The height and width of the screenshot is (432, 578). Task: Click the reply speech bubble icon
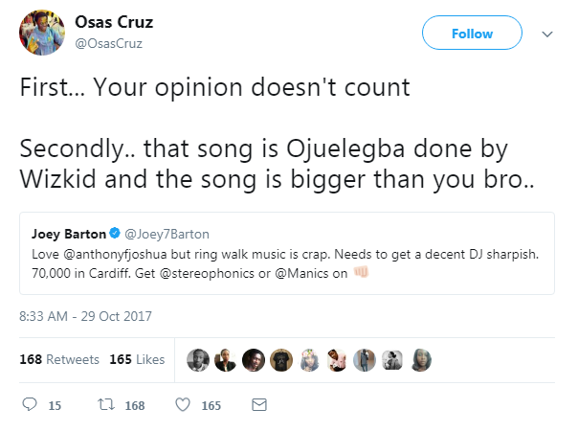coord(29,405)
